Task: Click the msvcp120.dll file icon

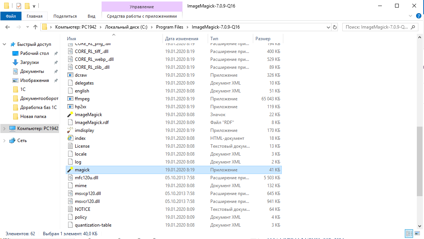Action: coord(70,194)
